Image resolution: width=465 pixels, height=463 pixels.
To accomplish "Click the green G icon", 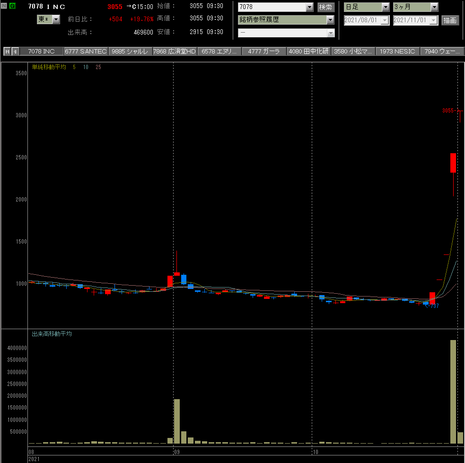I will 12,6.
